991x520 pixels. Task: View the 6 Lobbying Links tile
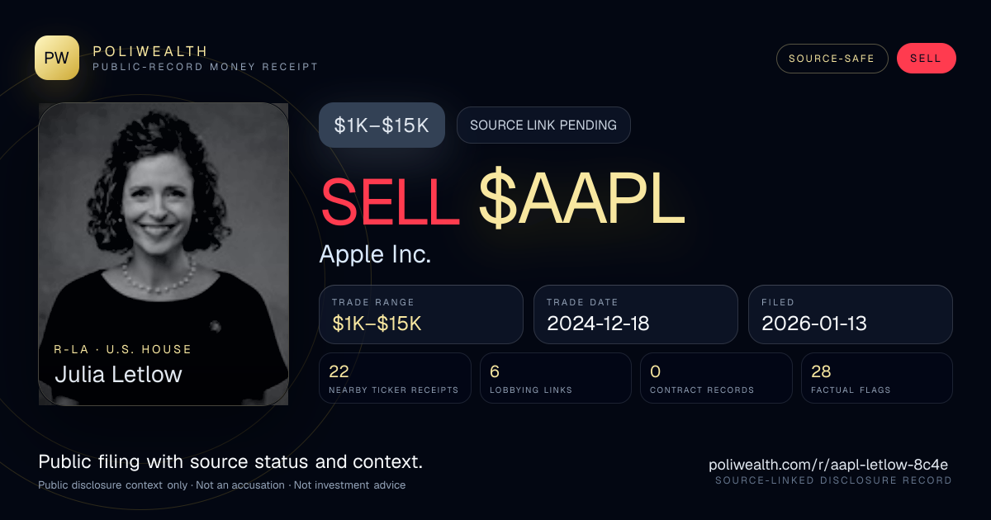tap(556, 378)
